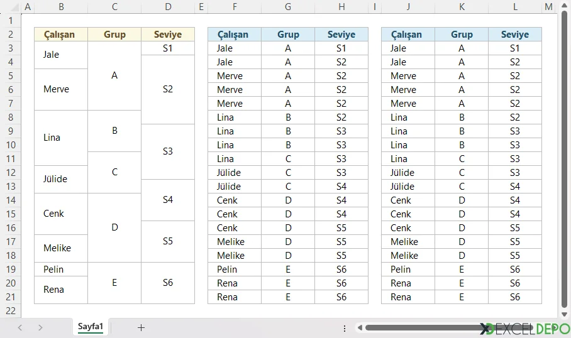The height and width of the screenshot is (338, 571).
Task: Click the vertical scrollbar on the right edge
Action: coord(564,157)
